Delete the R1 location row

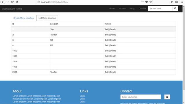113,40
